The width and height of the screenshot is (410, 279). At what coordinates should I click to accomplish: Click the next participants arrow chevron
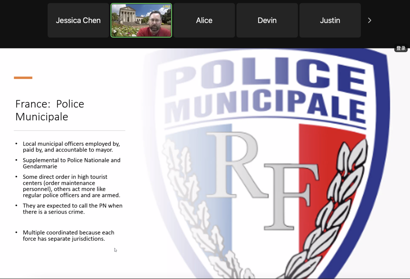(x=370, y=20)
